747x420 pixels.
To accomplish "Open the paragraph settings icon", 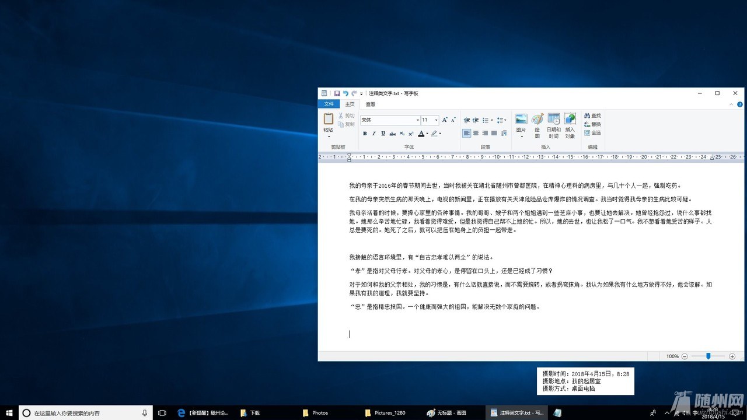I will (x=504, y=134).
